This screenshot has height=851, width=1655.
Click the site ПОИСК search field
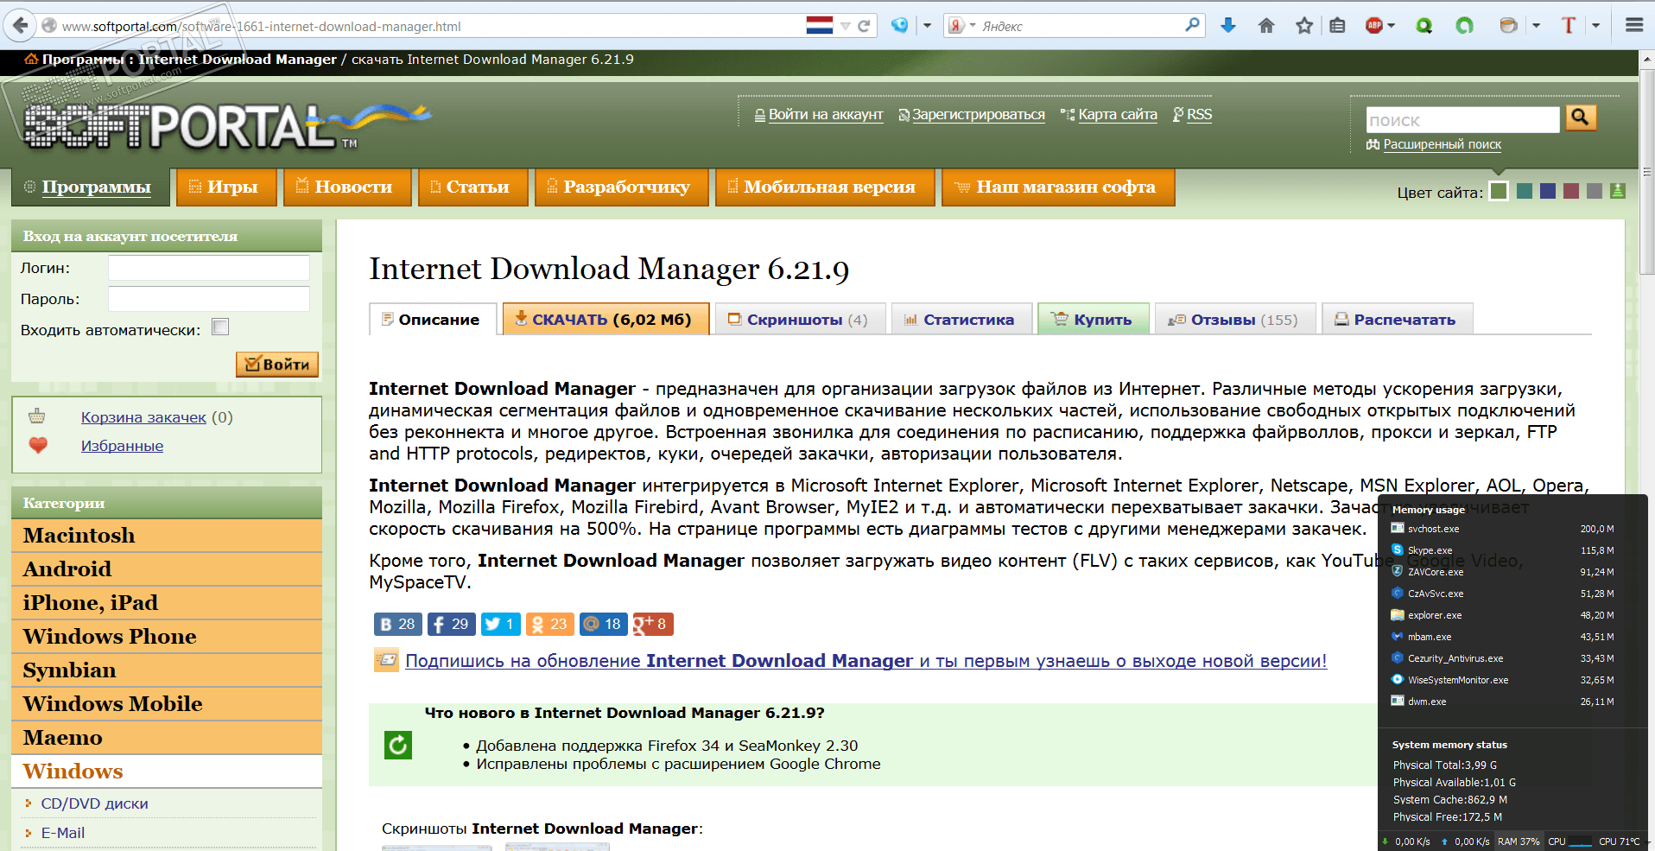point(1463,120)
